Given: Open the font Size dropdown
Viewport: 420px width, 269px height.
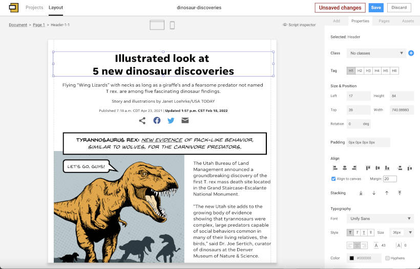Looking at the screenshot, I should (x=402, y=232).
